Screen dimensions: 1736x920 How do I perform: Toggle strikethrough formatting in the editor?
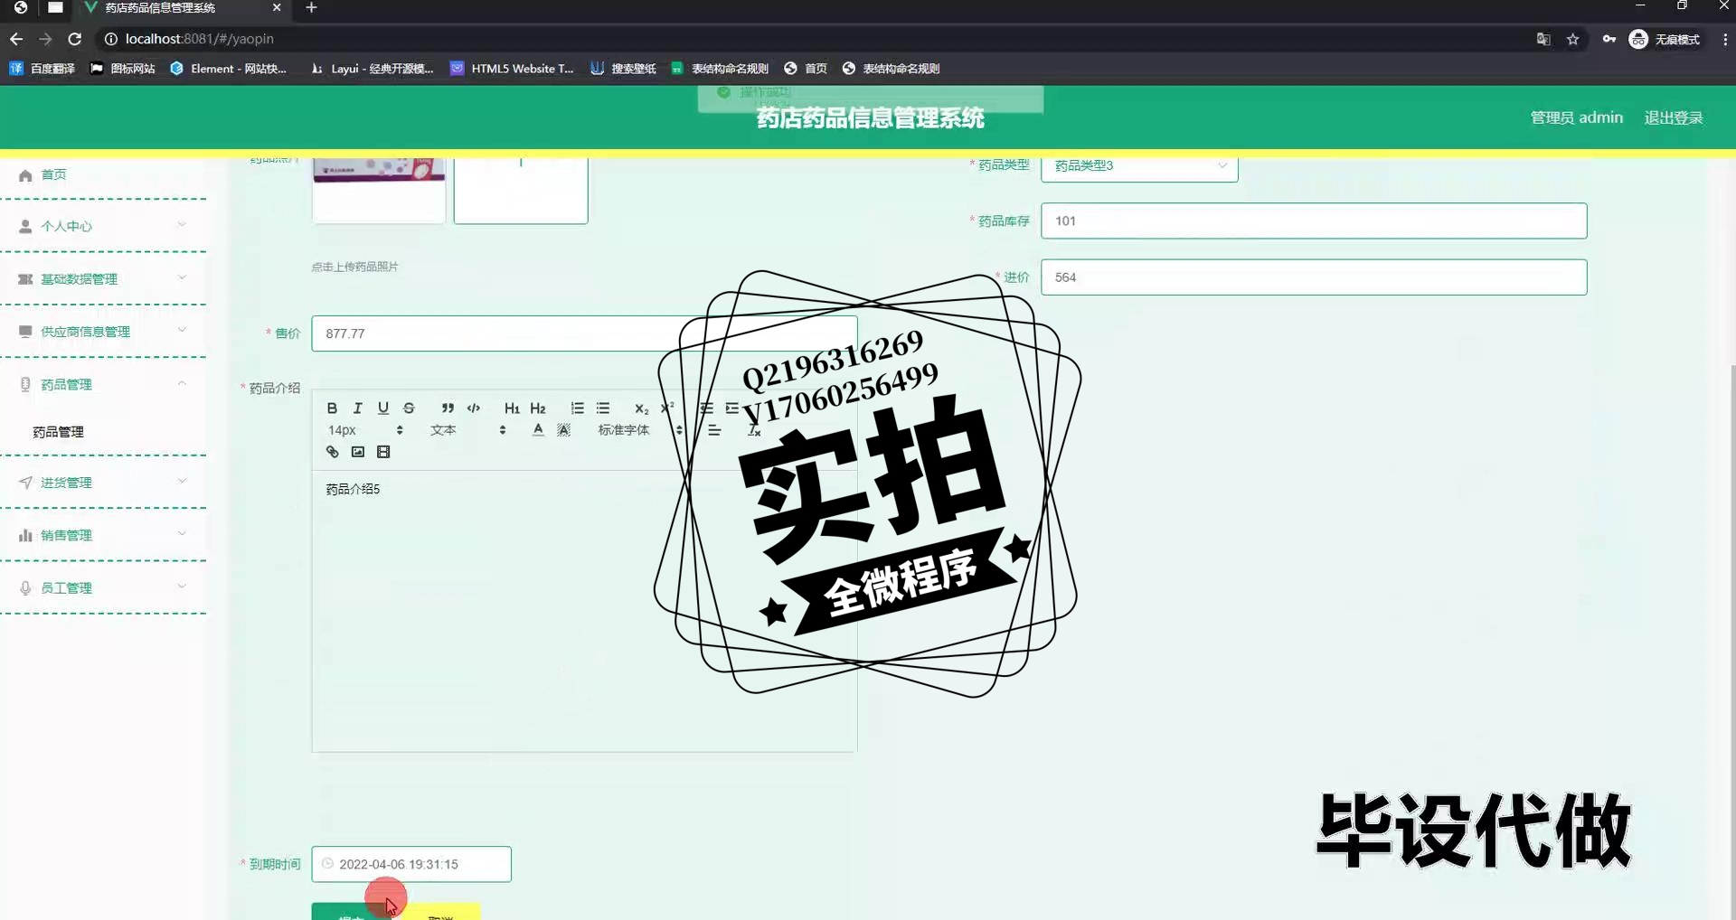[409, 408]
